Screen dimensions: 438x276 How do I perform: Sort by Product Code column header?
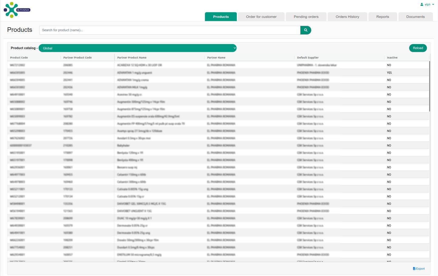pyautogui.click(x=19, y=58)
